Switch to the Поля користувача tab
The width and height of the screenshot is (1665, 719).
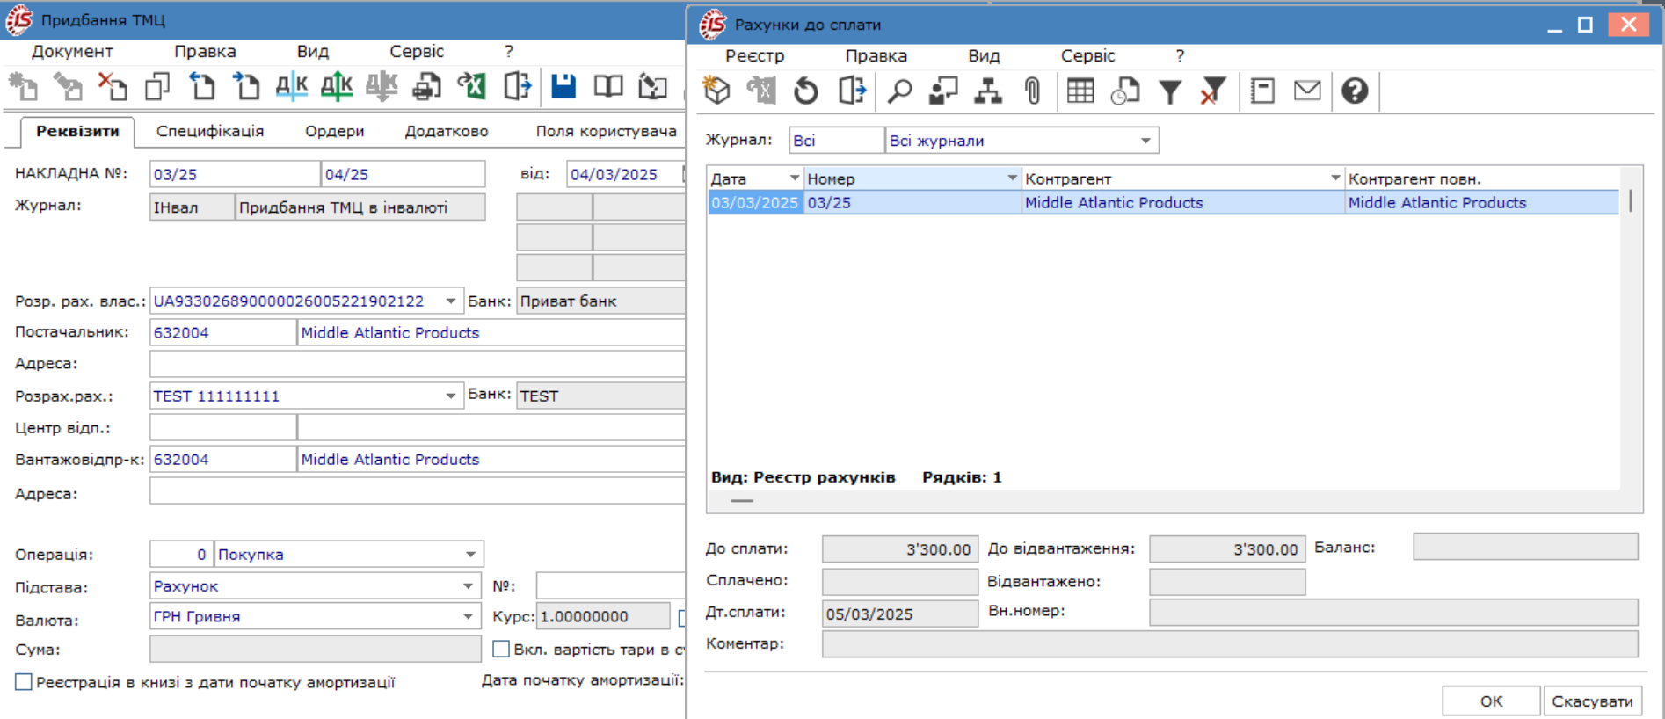coord(607,131)
